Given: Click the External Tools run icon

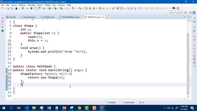Looking at the screenshot, I should [x=61, y=8].
